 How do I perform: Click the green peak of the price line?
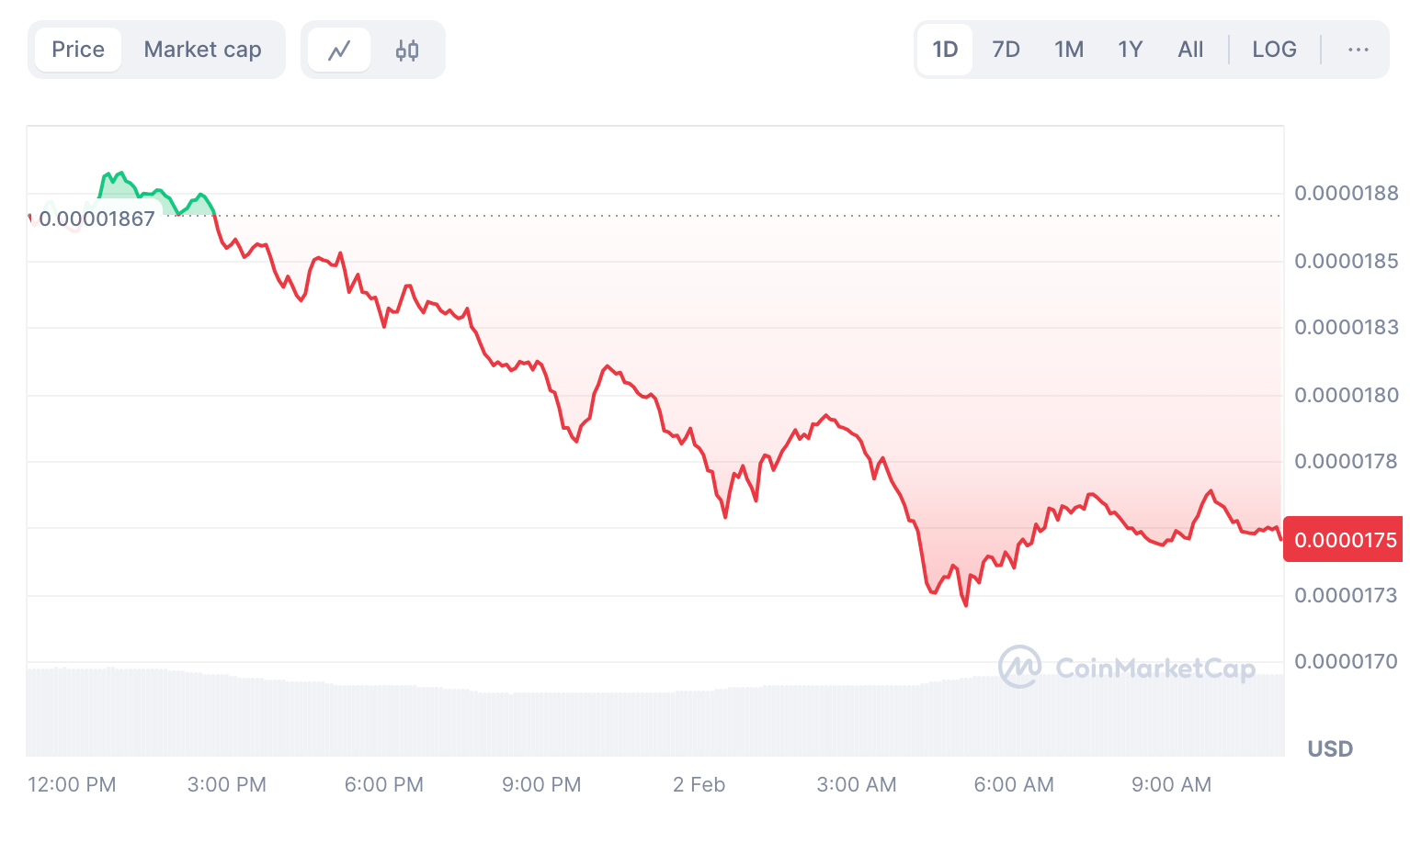(119, 174)
